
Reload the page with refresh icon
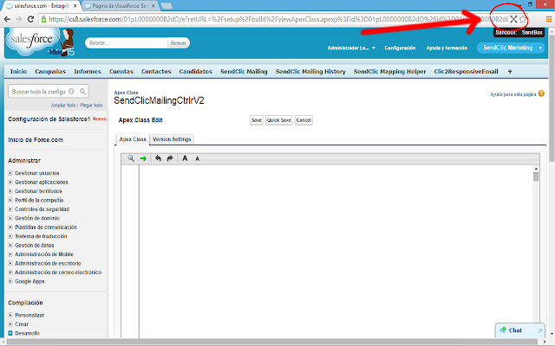pos(31,19)
